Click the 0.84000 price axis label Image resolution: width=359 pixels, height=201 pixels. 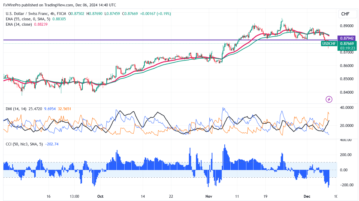[x=347, y=92]
